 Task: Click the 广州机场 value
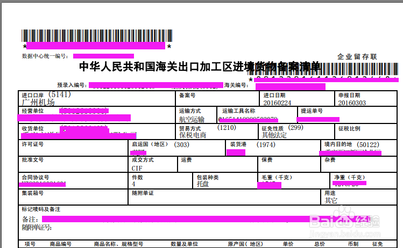(38, 103)
